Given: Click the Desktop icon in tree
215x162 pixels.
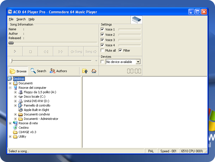Looking at the screenshot, I should pos(10,79).
